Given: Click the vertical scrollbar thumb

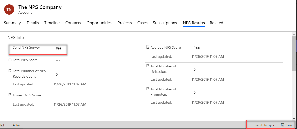Looking at the screenshot, I should click(x=294, y=54).
